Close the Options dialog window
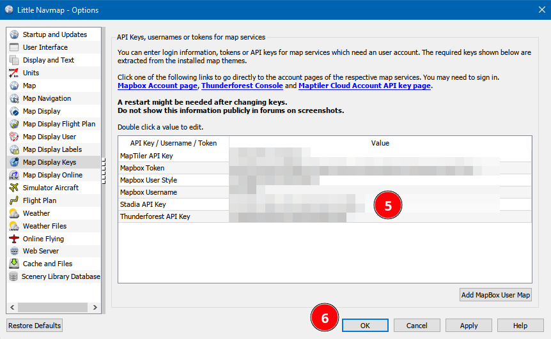The image size is (551, 339). (542, 10)
